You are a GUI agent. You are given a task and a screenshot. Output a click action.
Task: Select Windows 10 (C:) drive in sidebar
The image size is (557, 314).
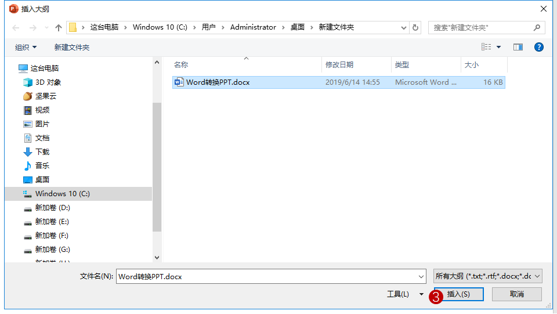78,194
